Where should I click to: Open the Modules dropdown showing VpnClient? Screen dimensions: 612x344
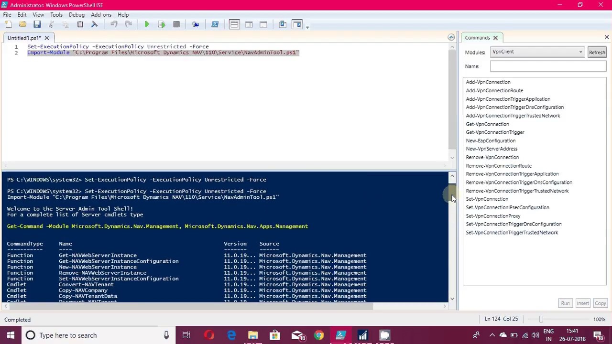pos(537,52)
